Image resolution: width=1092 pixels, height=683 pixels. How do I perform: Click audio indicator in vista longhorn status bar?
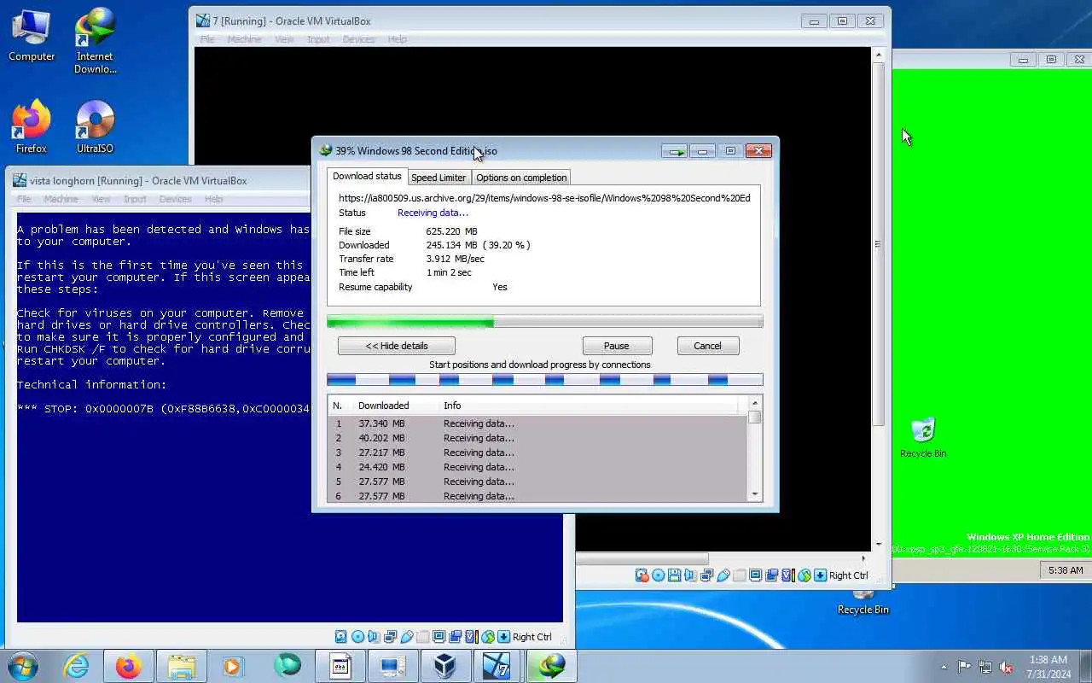tap(374, 637)
